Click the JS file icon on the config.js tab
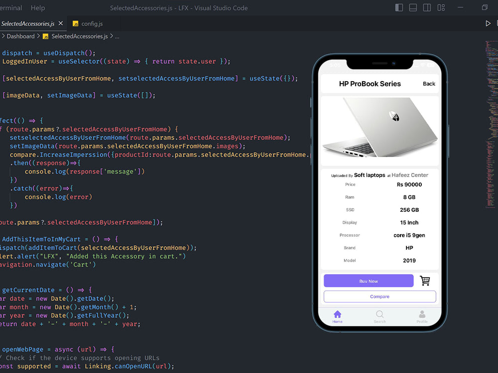 [76, 23]
